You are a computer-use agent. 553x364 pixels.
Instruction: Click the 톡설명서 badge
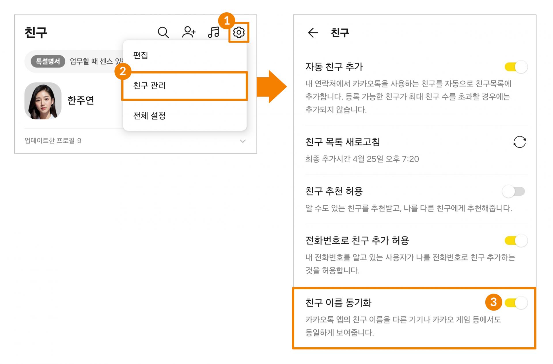pos(48,61)
